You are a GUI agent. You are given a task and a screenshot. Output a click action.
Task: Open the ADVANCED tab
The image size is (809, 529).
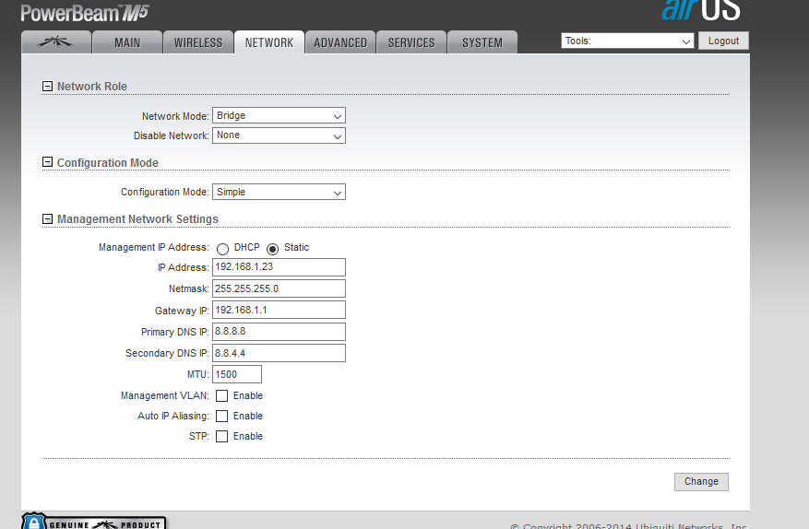tap(340, 42)
